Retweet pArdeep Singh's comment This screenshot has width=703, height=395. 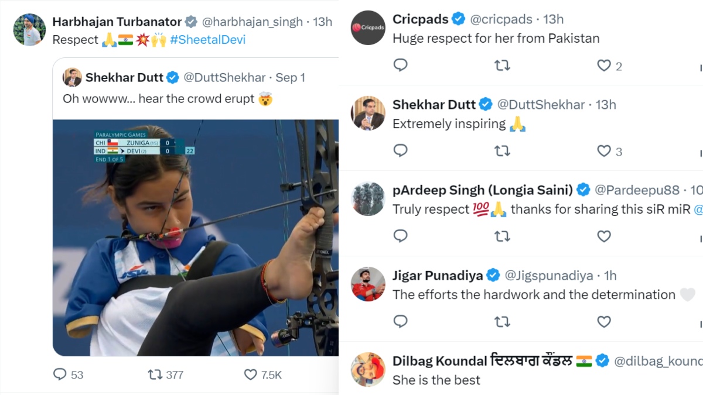click(502, 236)
